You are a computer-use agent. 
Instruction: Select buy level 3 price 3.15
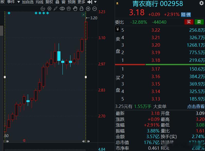(156, 84)
